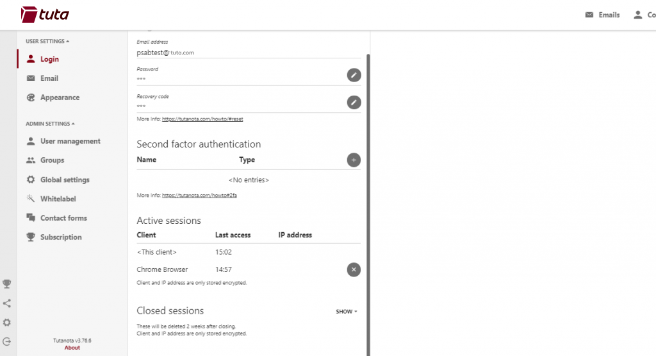Image resolution: width=656 pixels, height=356 pixels.
Task: Click the logout icon in left rail
Action: click(x=7, y=342)
